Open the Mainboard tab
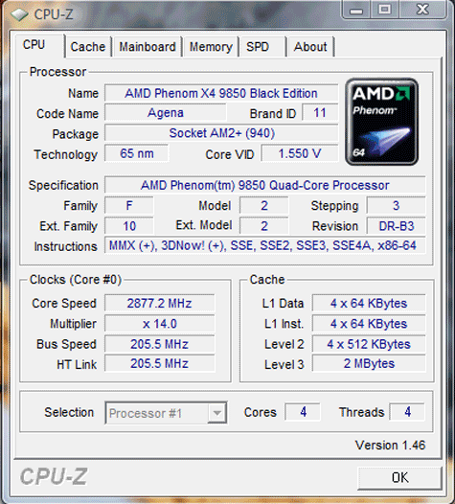This screenshot has width=455, height=504. [x=148, y=47]
